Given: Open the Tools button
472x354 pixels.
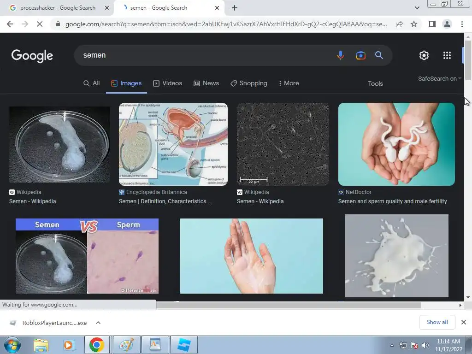Looking at the screenshot, I should pyautogui.click(x=375, y=84).
